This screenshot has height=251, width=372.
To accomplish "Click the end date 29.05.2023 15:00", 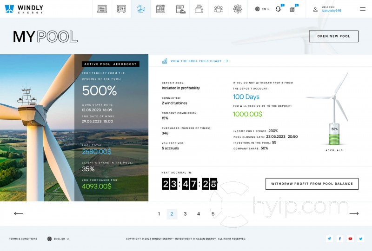I will pyautogui.click(x=97, y=121).
